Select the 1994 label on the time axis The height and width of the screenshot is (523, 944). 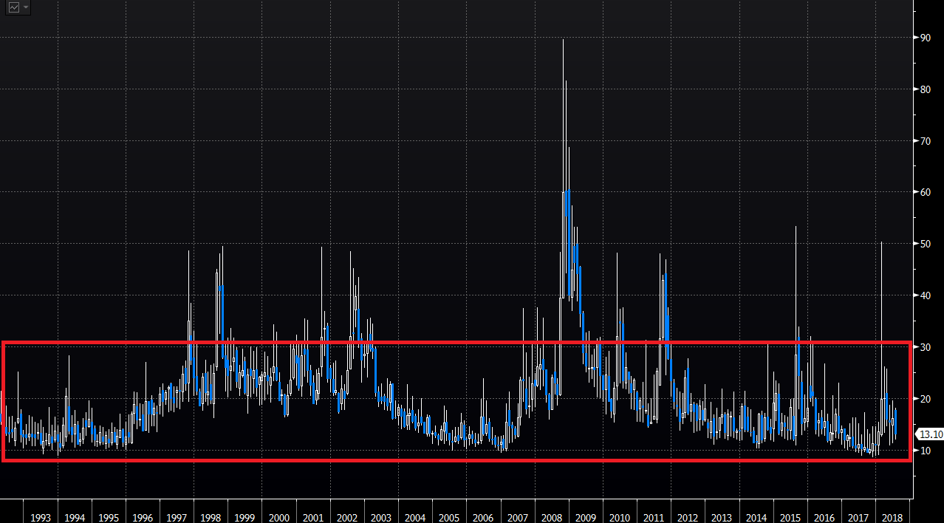[x=75, y=519]
